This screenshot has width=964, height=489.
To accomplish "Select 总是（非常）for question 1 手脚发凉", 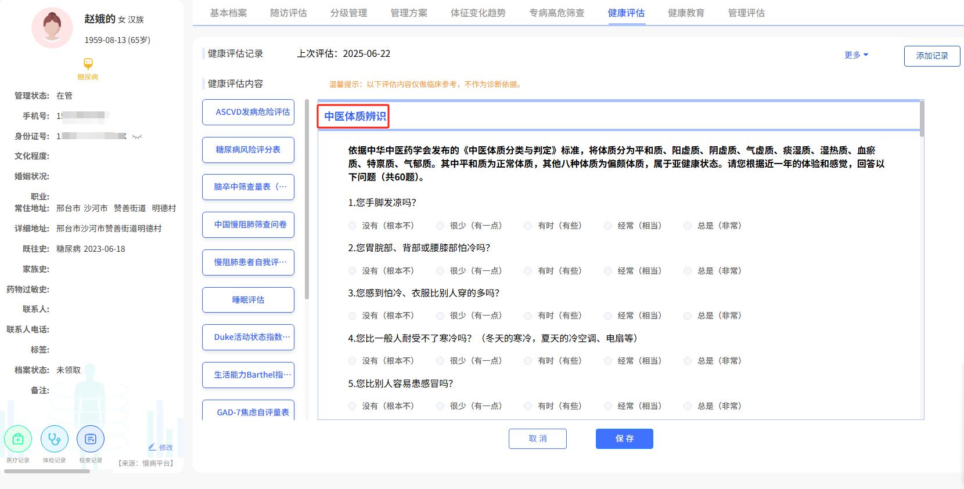I will pyautogui.click(x=688, y=226).
